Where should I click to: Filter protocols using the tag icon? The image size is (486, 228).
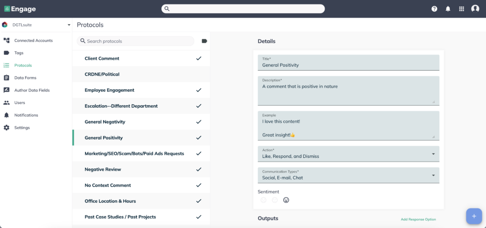pos(204,41)
